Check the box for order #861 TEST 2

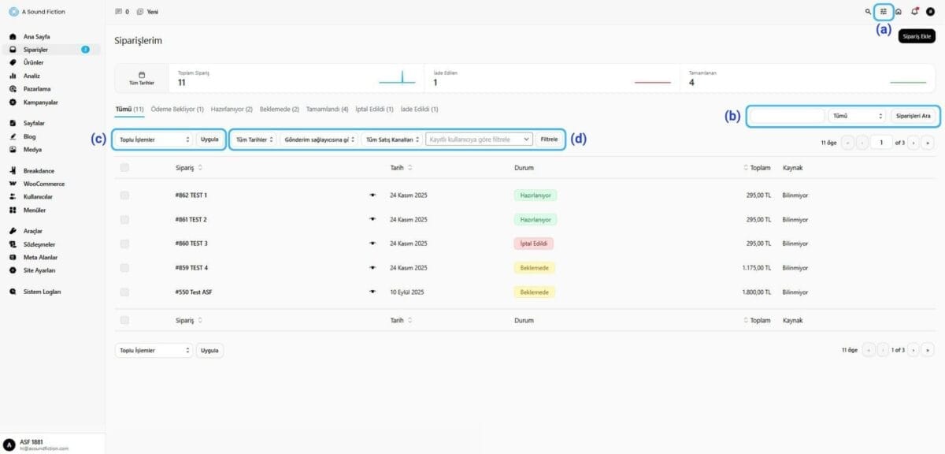(x=124, y=219)
